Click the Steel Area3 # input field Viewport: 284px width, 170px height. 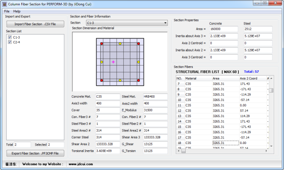tap(108, 130)
